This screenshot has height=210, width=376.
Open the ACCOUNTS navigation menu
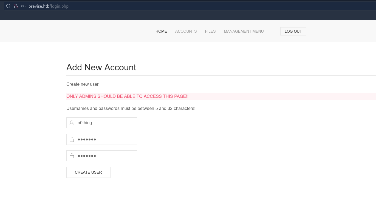point(186,31)
